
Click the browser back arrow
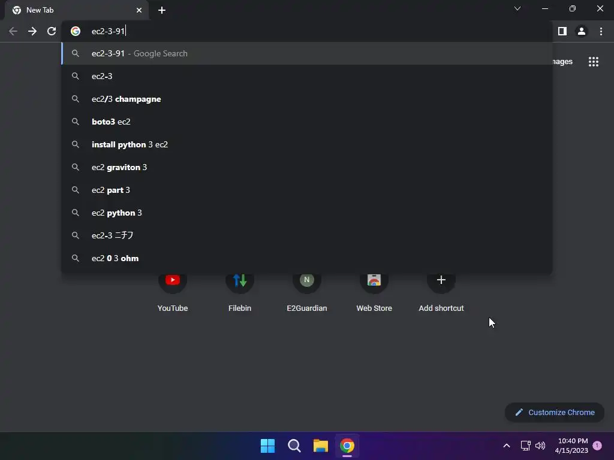pos(13,31)
